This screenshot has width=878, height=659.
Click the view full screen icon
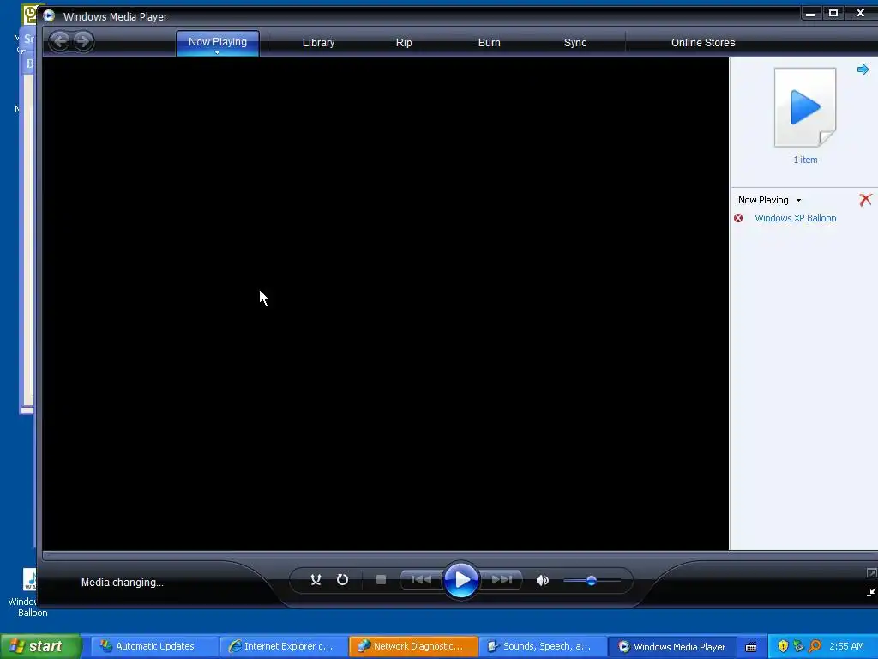click(x=871, y=572)
